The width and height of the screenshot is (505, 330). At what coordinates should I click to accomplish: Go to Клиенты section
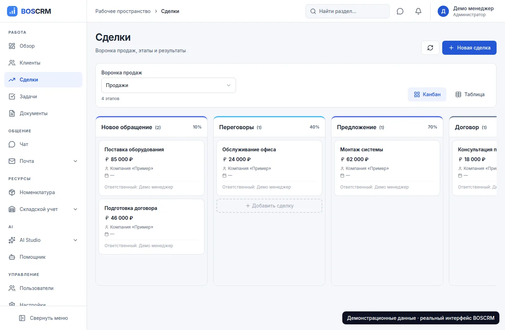(43, 63)
